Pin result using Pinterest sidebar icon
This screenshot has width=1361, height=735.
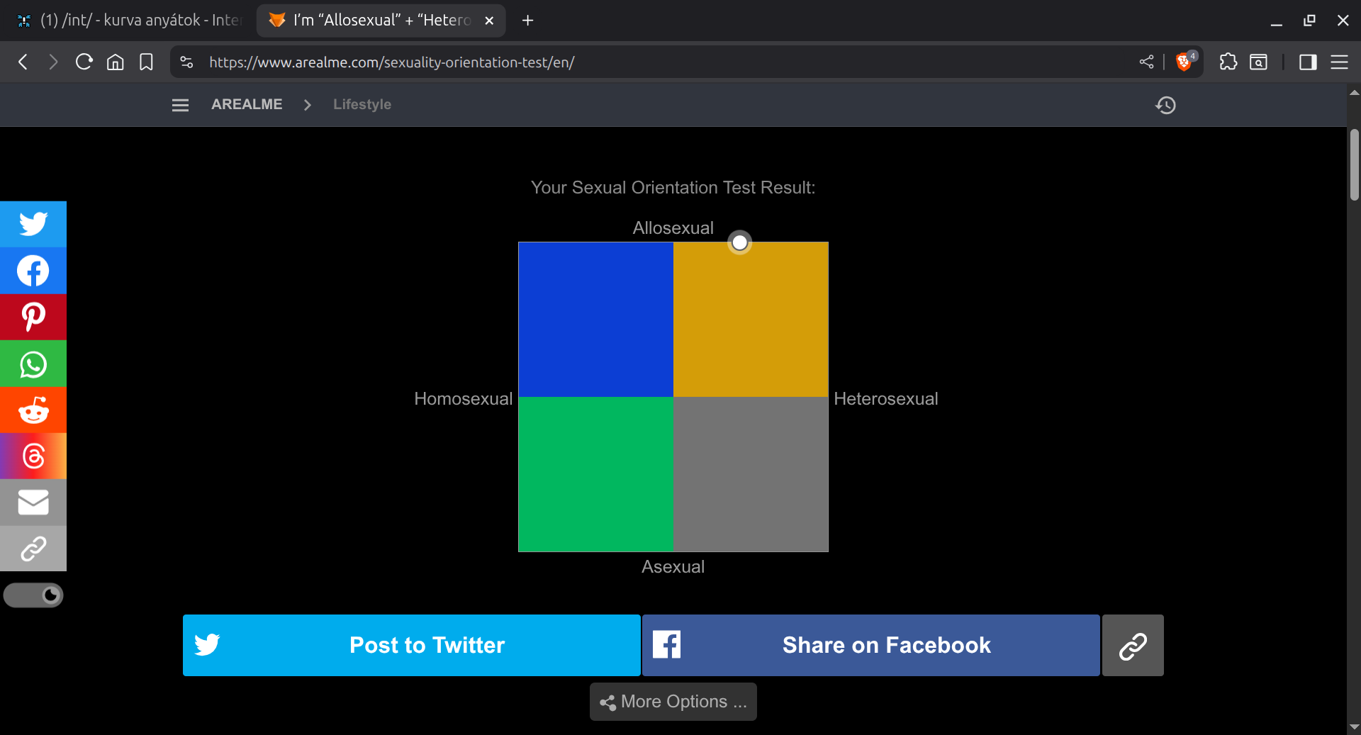click(x=33, y=317)
